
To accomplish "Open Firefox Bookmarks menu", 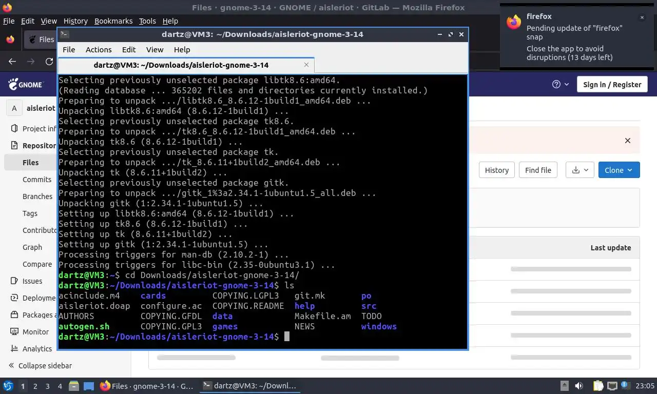I will pos(113,21).
